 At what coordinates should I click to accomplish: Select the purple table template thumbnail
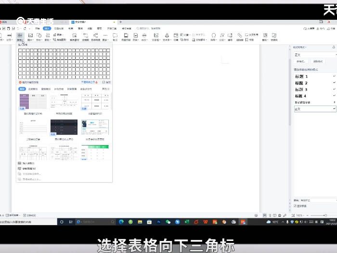coord(33,102)
